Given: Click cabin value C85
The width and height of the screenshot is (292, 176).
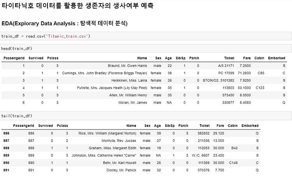Looking at the screenshot, I should click(261, 73).
